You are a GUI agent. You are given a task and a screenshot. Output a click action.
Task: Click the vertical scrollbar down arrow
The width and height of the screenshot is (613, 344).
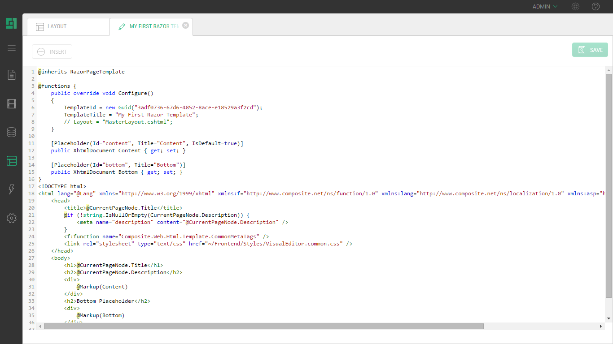609,318
